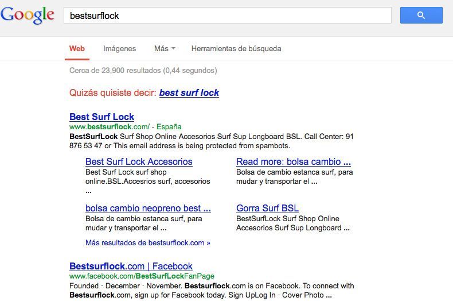Open Herramientas de búsqueda
453x301 pixels.
pos(236,49)
